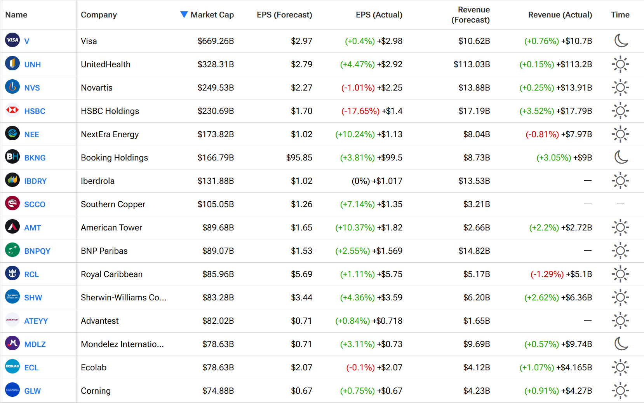
Task: Open the ATEYY ticker link
Action: [x=36, y=321]
